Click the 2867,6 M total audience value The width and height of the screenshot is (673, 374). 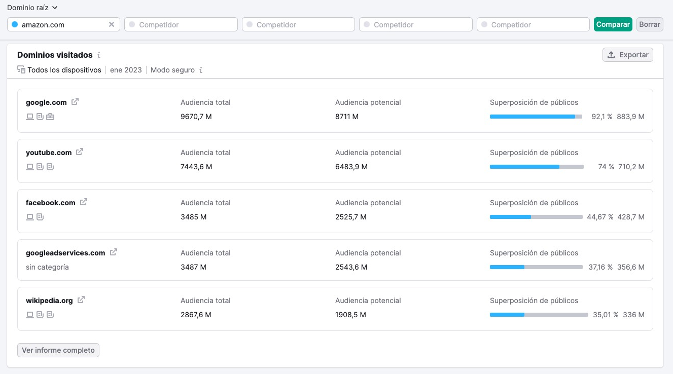tap(196, 315)
